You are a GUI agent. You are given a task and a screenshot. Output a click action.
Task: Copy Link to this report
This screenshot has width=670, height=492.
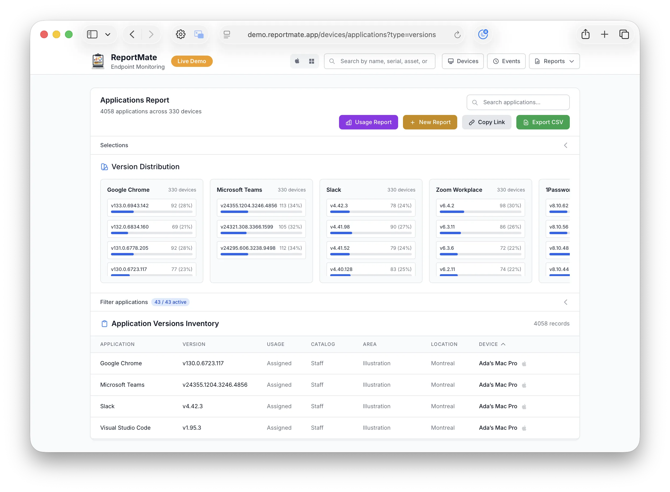487,122
